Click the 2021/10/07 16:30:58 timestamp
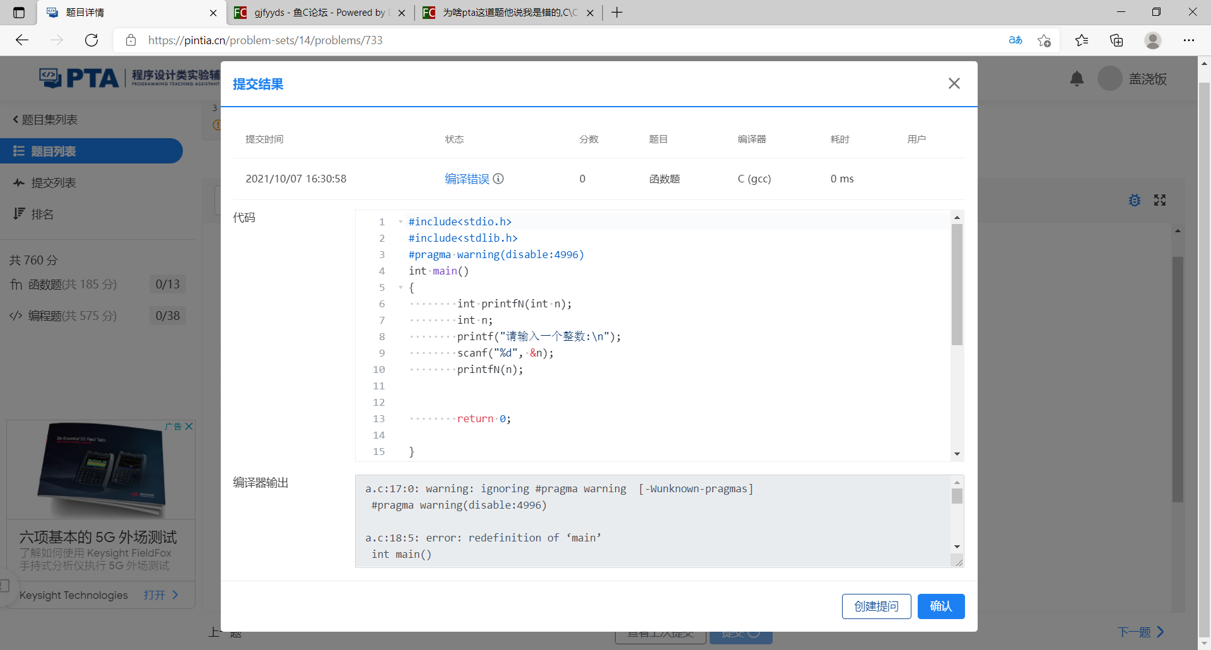The width and height of the screenshot is (1211, 650). point(296,179)
